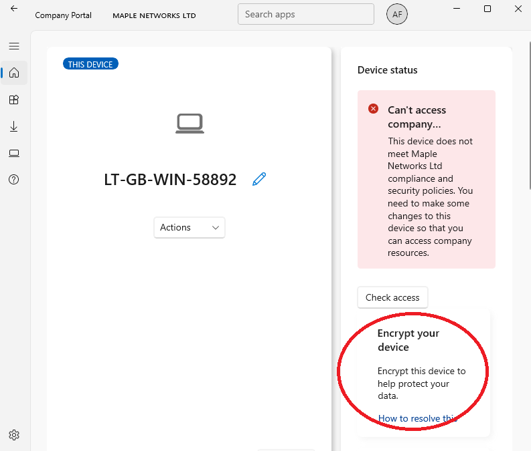The height and width of the screenshot is (451, 531).
Task: Click the laptop device image
Action: coord(189,124)
